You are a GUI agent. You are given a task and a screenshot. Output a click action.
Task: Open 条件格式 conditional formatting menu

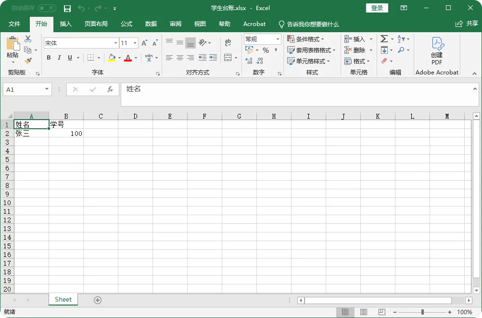[x=305, y=39]
